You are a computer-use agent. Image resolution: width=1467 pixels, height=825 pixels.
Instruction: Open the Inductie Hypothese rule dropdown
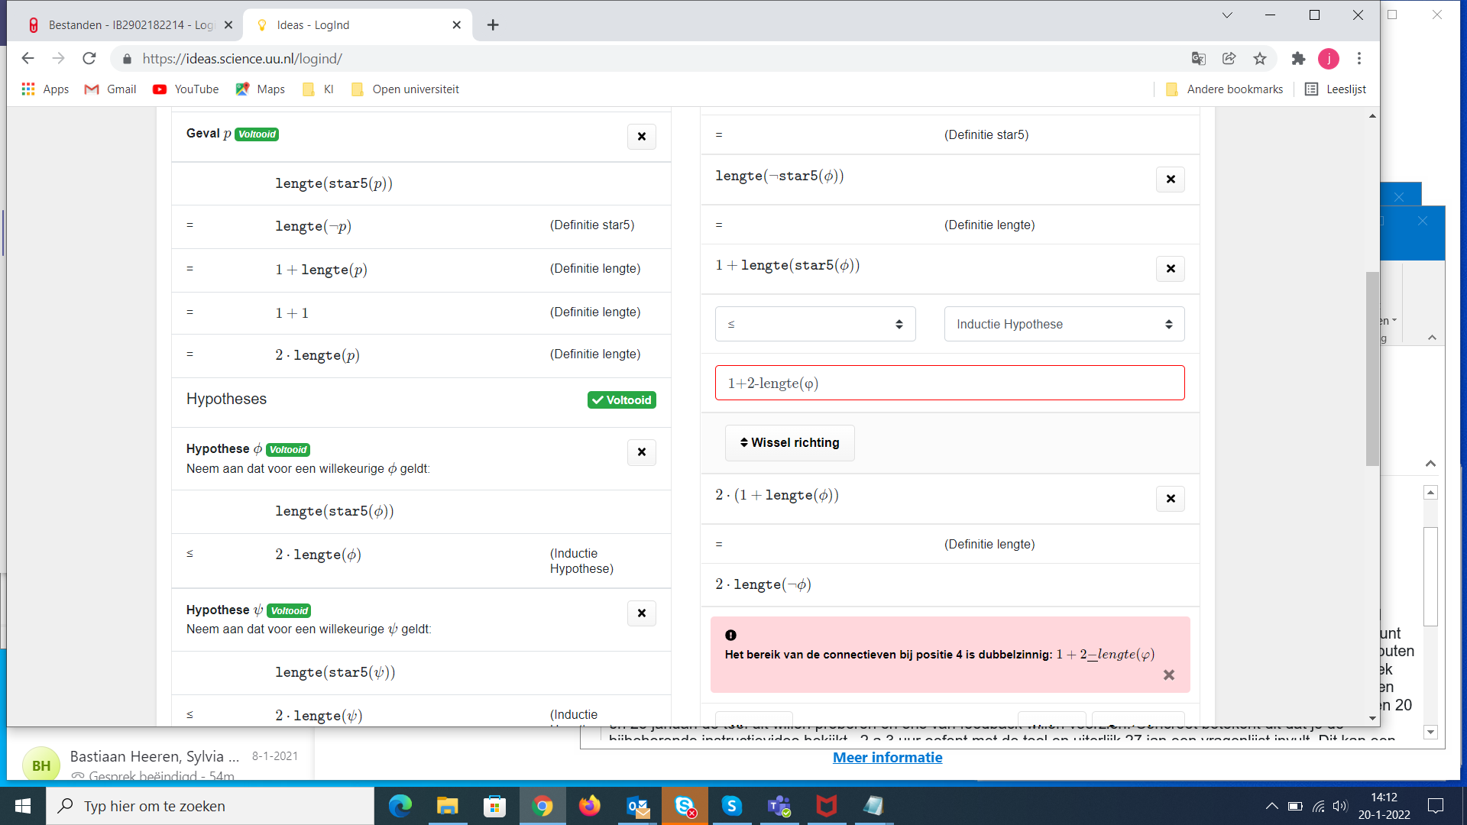(x=1064, y=324)
